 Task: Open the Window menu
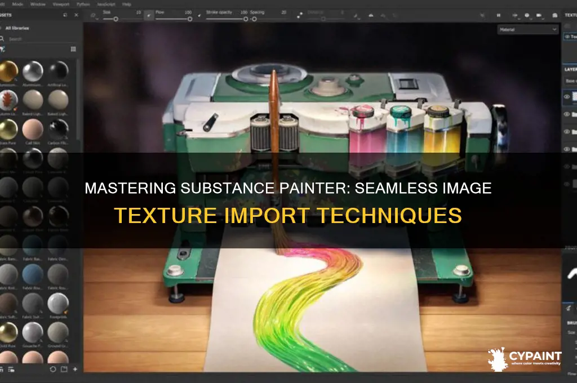[38, 4]
